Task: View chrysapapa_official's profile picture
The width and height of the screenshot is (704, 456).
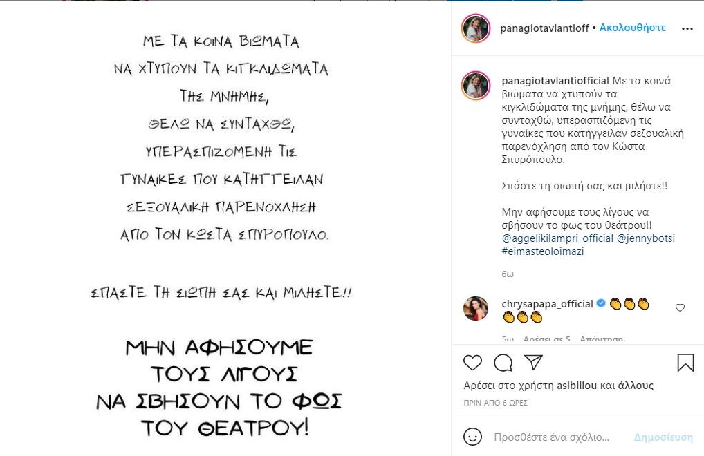Action: tap(476, 308)
